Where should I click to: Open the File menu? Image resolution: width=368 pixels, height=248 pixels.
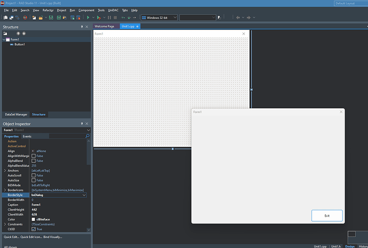(6, 10)
